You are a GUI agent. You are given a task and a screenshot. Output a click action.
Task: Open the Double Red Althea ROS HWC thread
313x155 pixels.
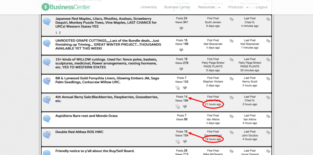pos(79,132)
